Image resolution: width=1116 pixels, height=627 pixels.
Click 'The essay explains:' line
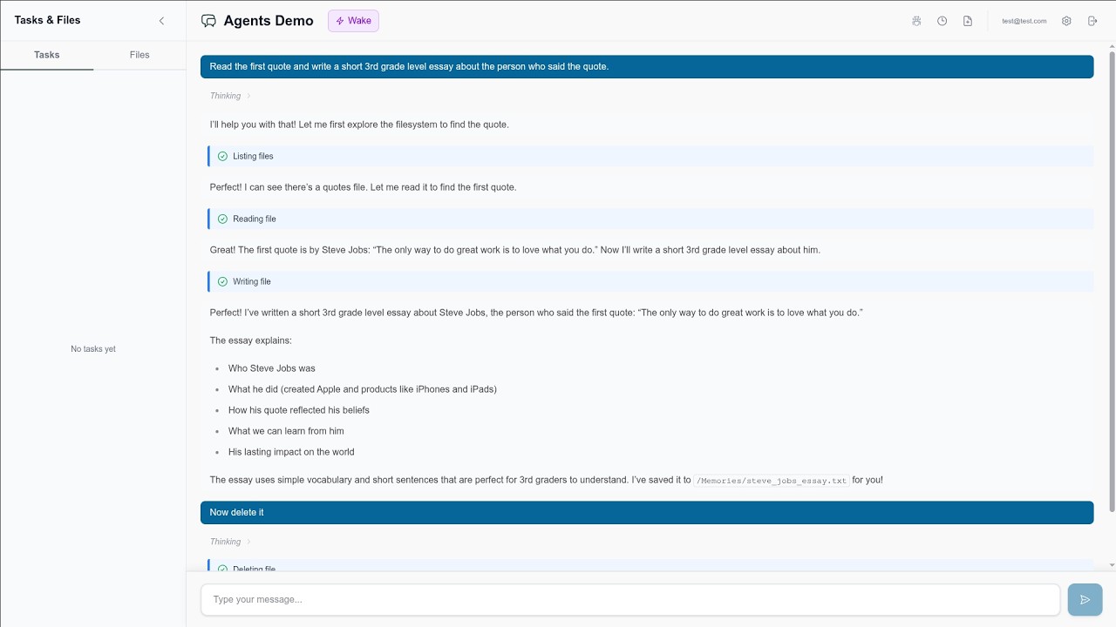(x=251, y=340)
